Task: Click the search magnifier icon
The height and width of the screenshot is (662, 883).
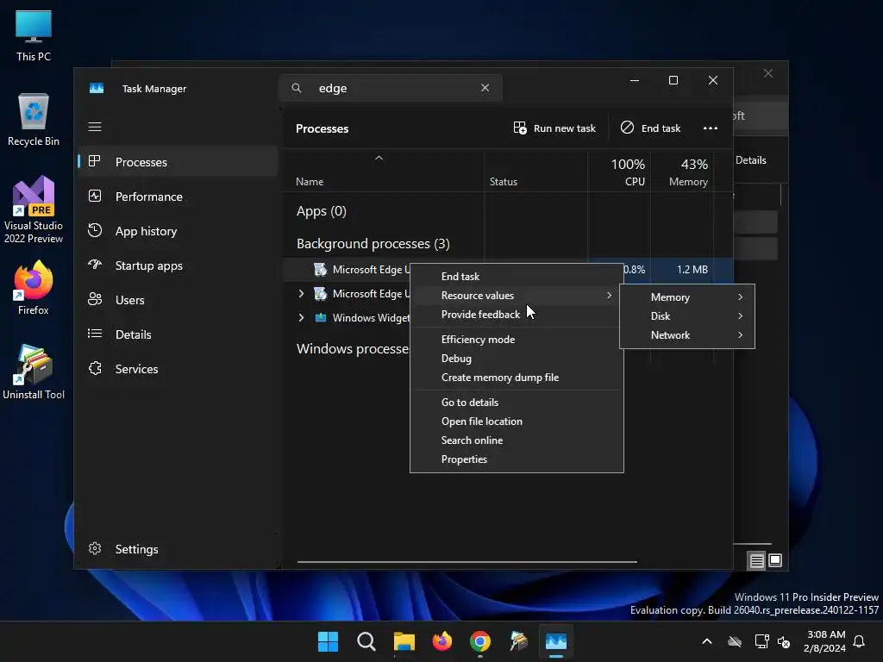Action: (x=297, y=88)
